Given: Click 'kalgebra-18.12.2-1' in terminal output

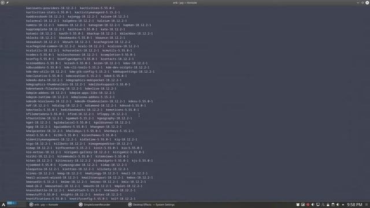Looking at the screenshot, I should pyautogui.click(x=78, y=21).
